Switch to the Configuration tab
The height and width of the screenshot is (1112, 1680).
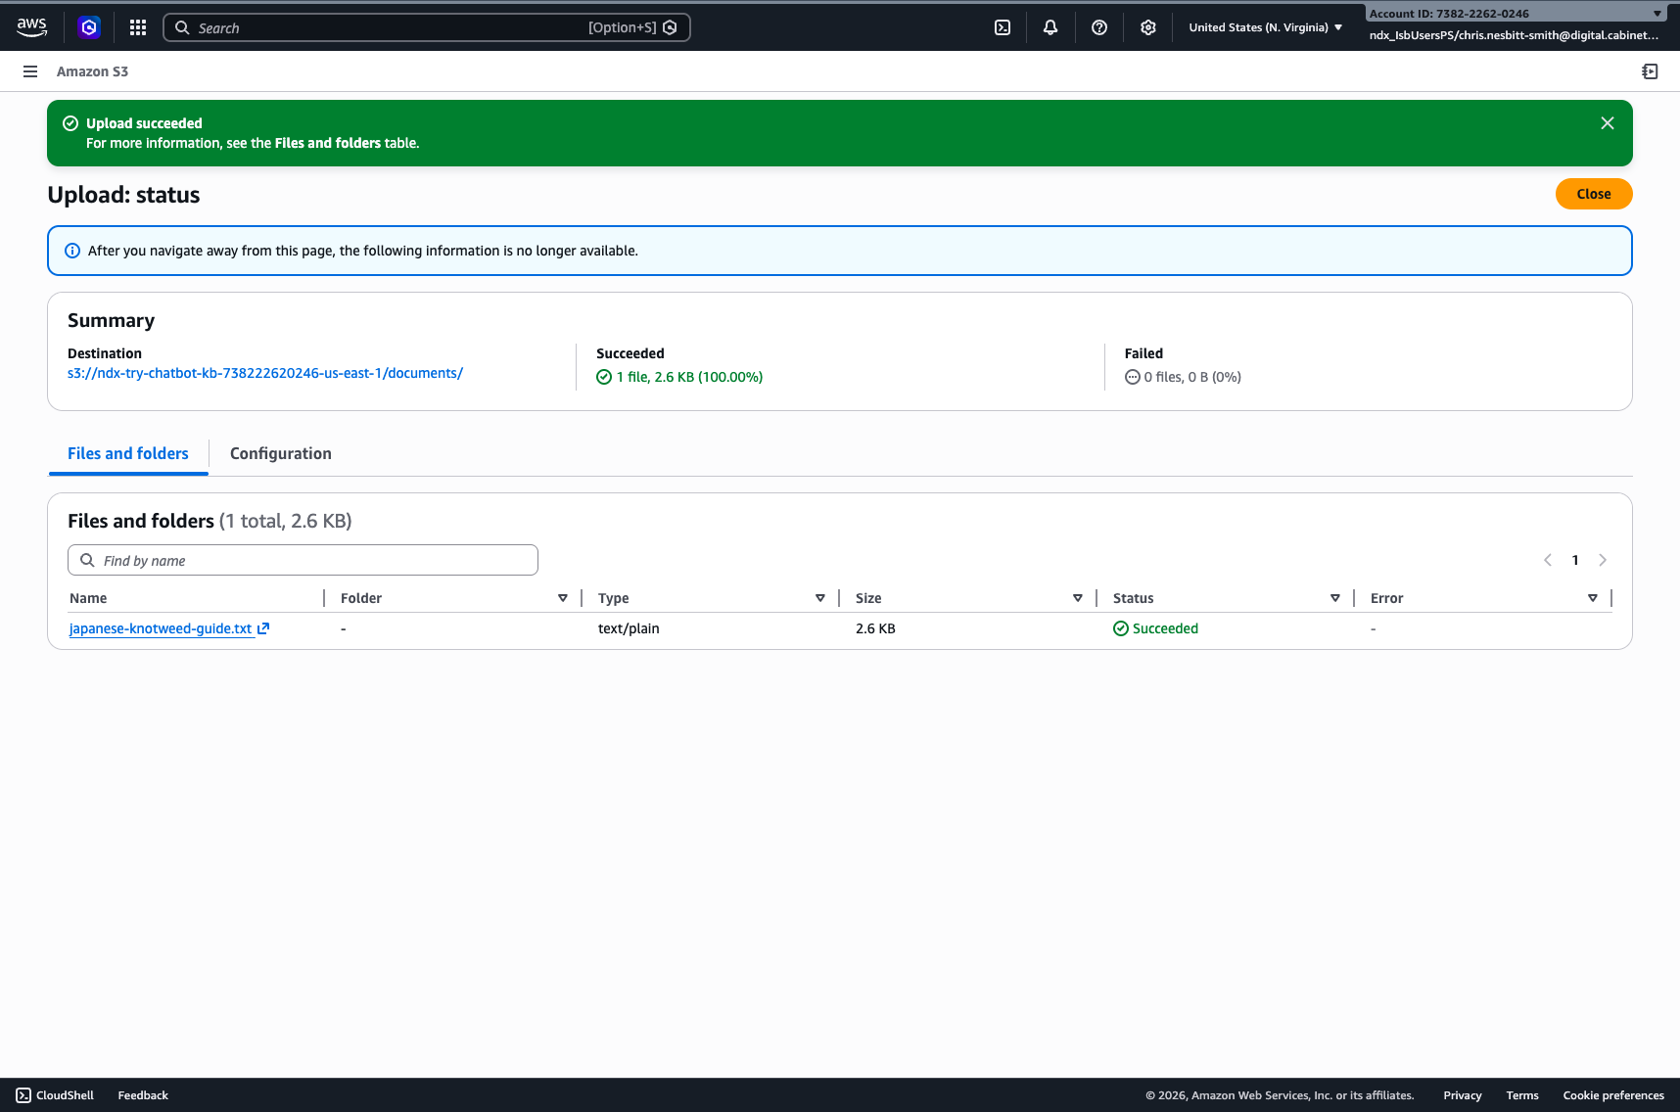pyautogui.click(x=280, y=453)
